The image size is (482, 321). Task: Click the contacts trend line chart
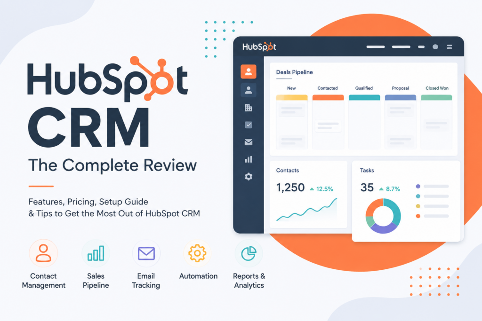(307, 210)
